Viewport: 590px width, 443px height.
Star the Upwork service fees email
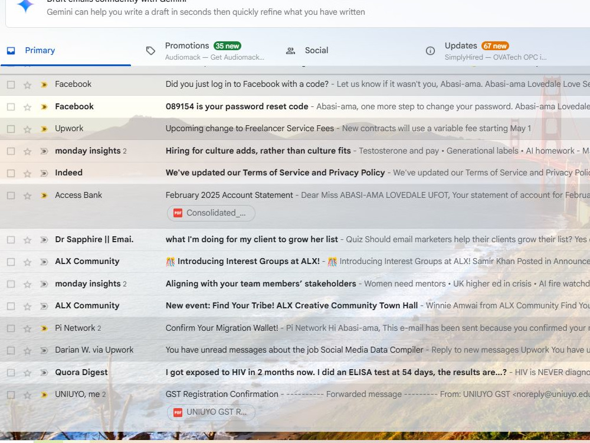point(27,129)
